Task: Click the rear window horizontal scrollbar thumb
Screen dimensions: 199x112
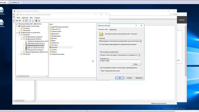Action: [x=19, y=100]
